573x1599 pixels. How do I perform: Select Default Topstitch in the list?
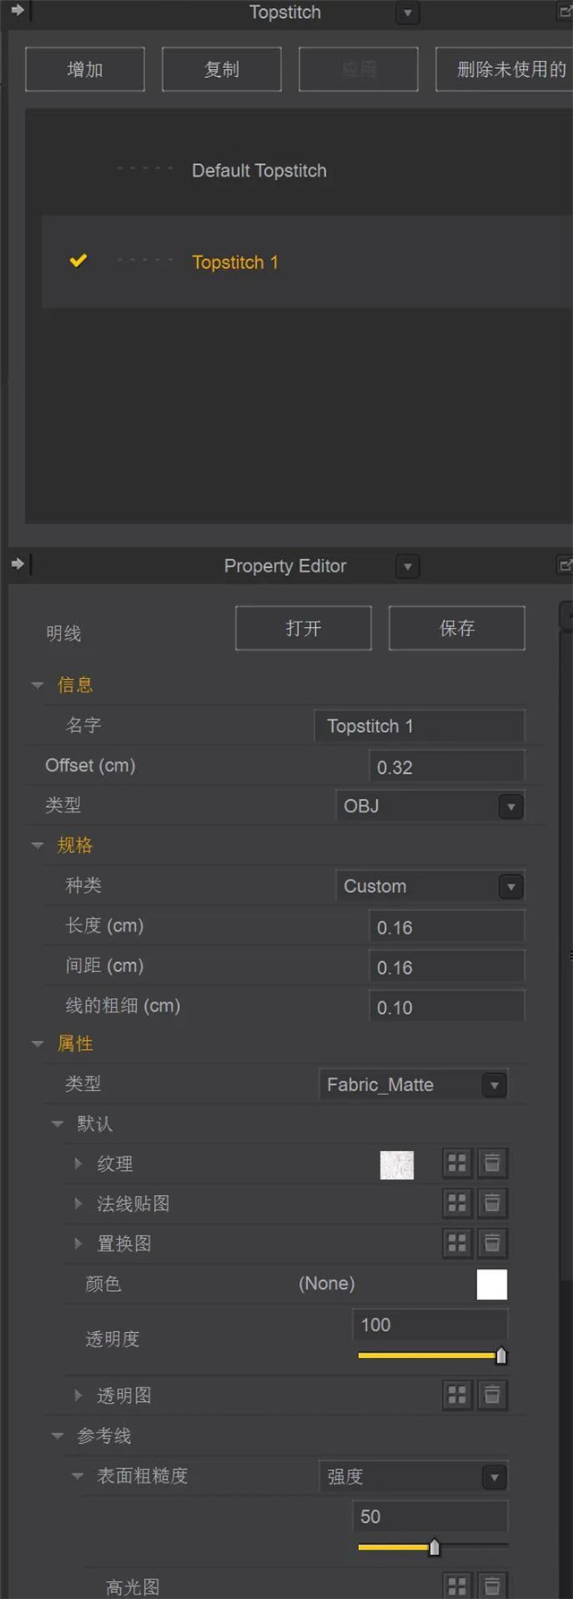[259, 170]
